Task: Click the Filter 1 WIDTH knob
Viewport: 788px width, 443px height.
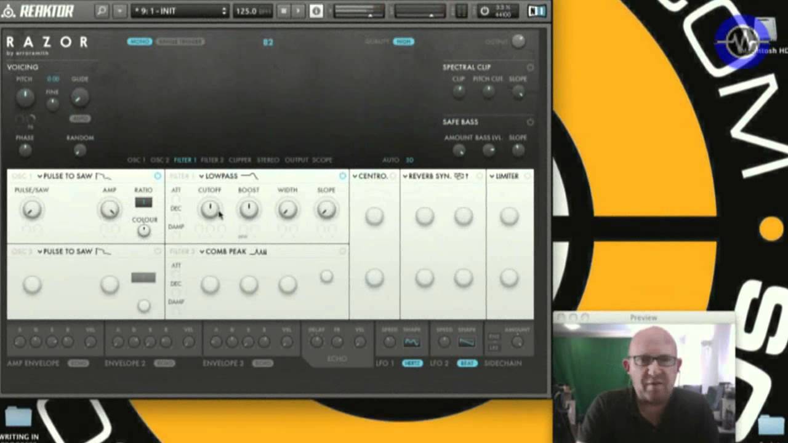Action: point(287,210)
